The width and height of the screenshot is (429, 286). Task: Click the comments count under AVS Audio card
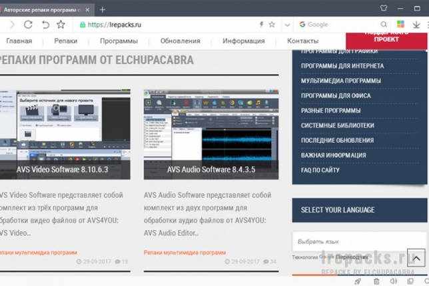click(x=270, y=261)
